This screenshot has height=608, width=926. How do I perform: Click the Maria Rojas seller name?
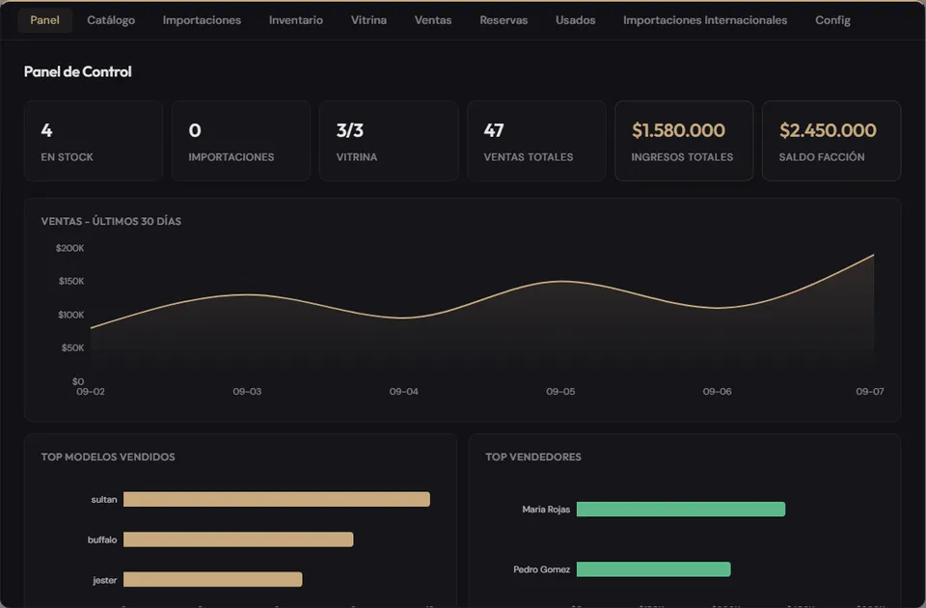[x=546, y=510]
